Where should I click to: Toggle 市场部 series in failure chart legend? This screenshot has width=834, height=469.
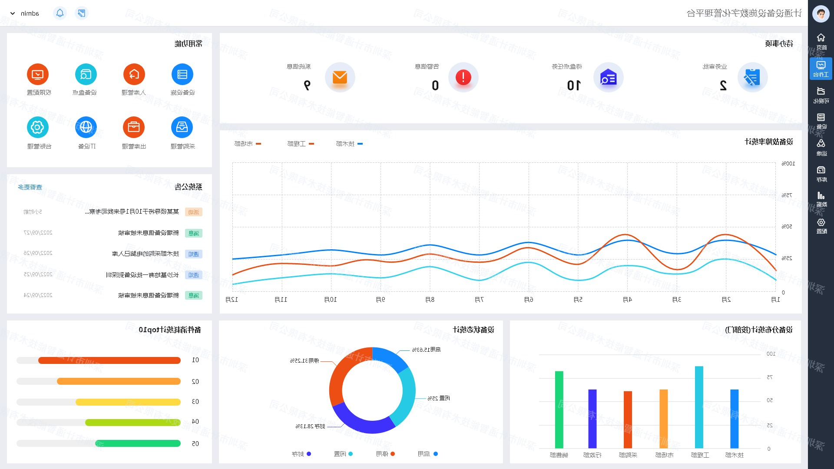tap(248, 144)
